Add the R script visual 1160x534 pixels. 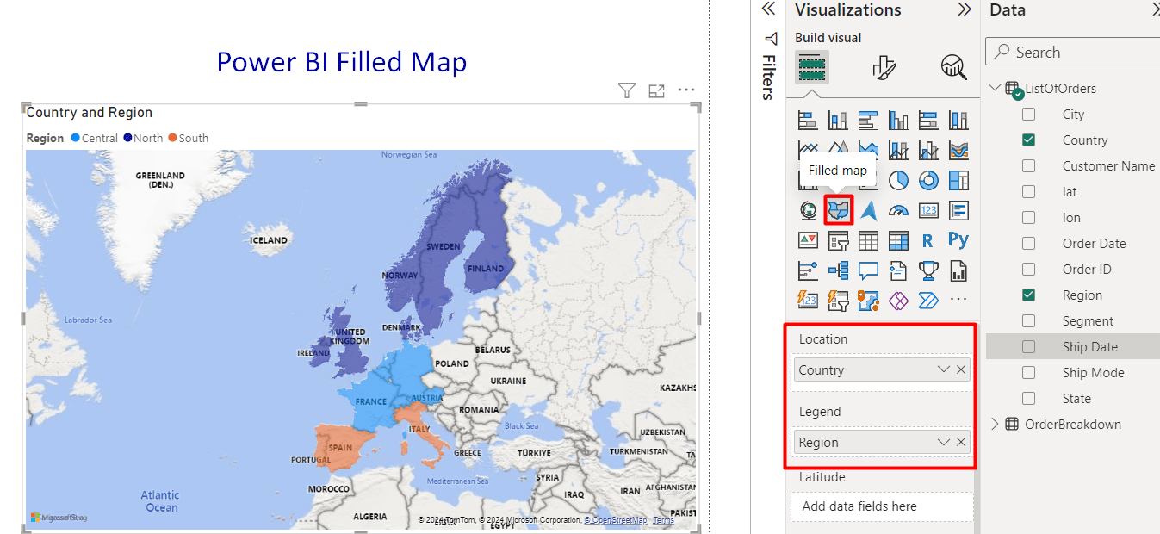pos(928,240)
